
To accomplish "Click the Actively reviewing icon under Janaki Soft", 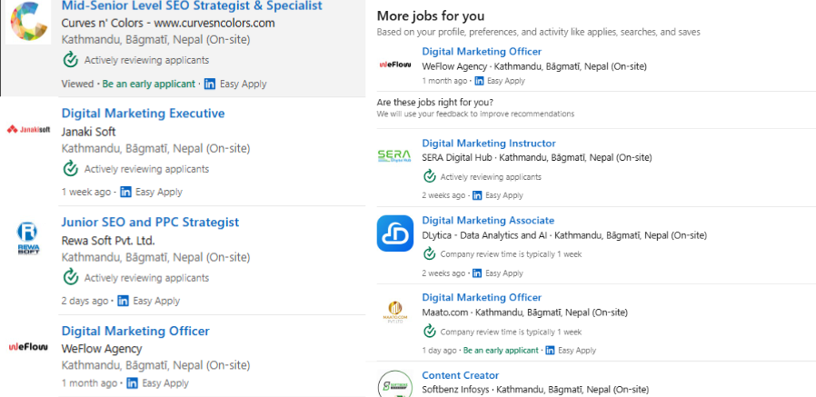I will (x=70, y=169).
